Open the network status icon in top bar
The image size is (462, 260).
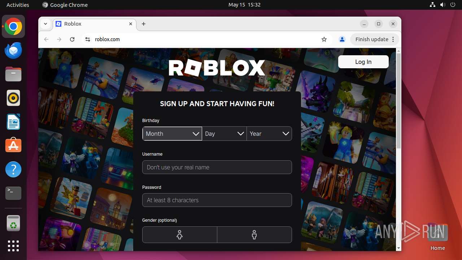point(433,5)
